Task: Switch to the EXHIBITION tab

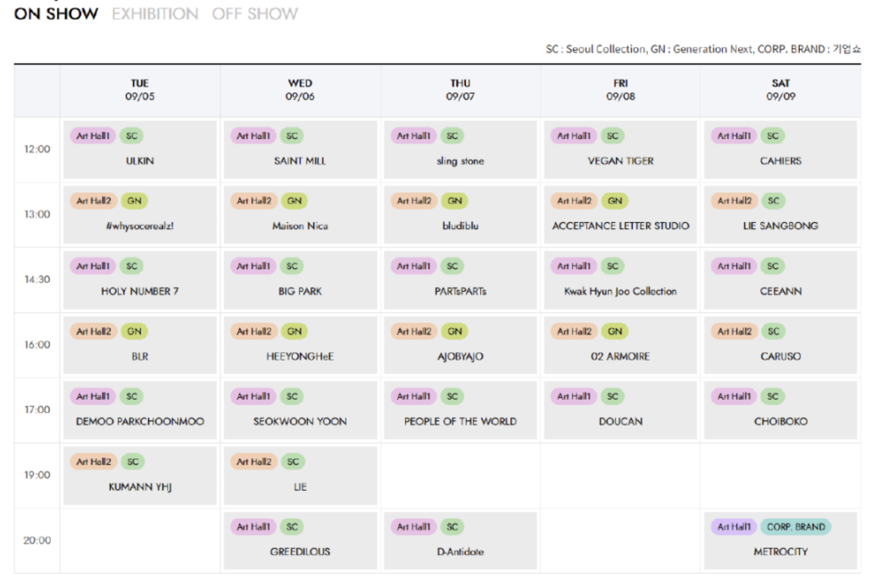Action: coord(155,14)
